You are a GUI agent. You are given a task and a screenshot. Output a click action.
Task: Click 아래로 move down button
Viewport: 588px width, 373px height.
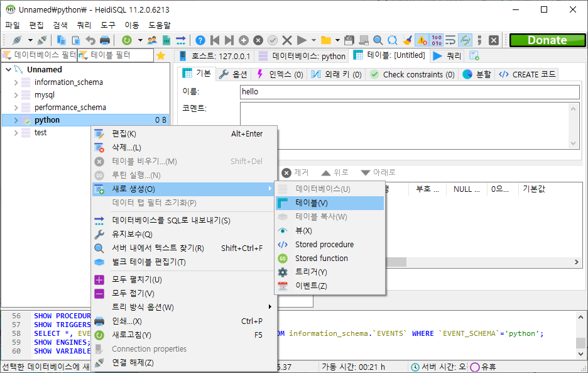[x=378, y=172]
